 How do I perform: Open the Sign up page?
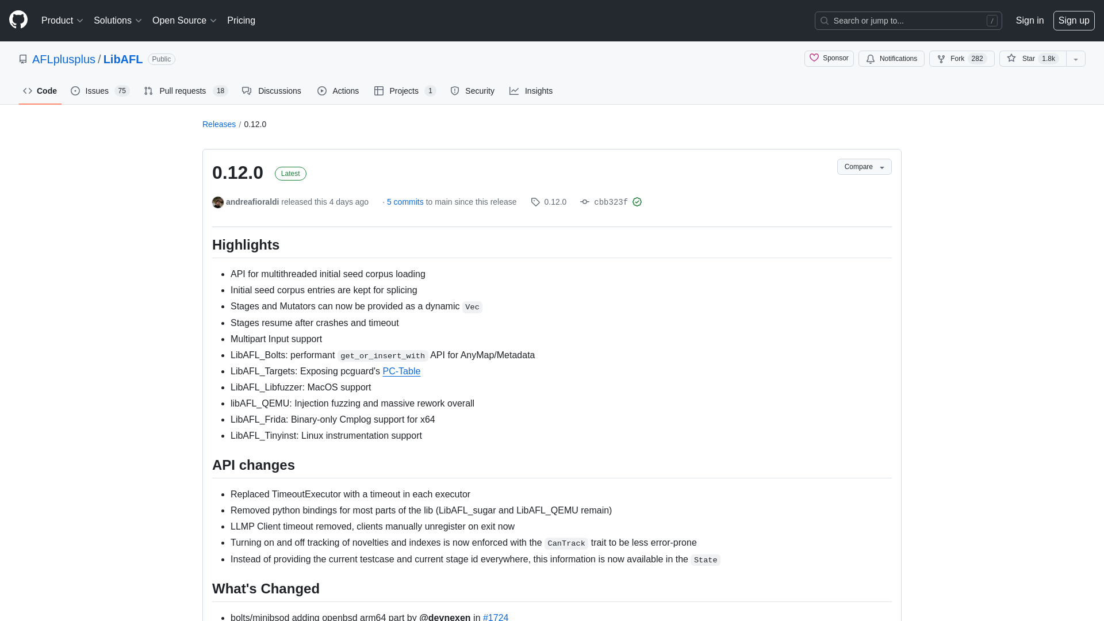1074,21
